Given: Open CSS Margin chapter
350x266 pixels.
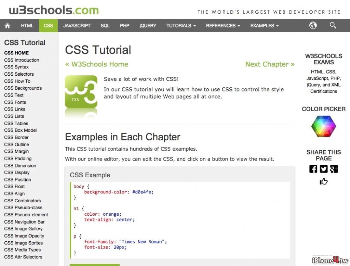Looking at the screenshot, I should (x=16, y=152).
